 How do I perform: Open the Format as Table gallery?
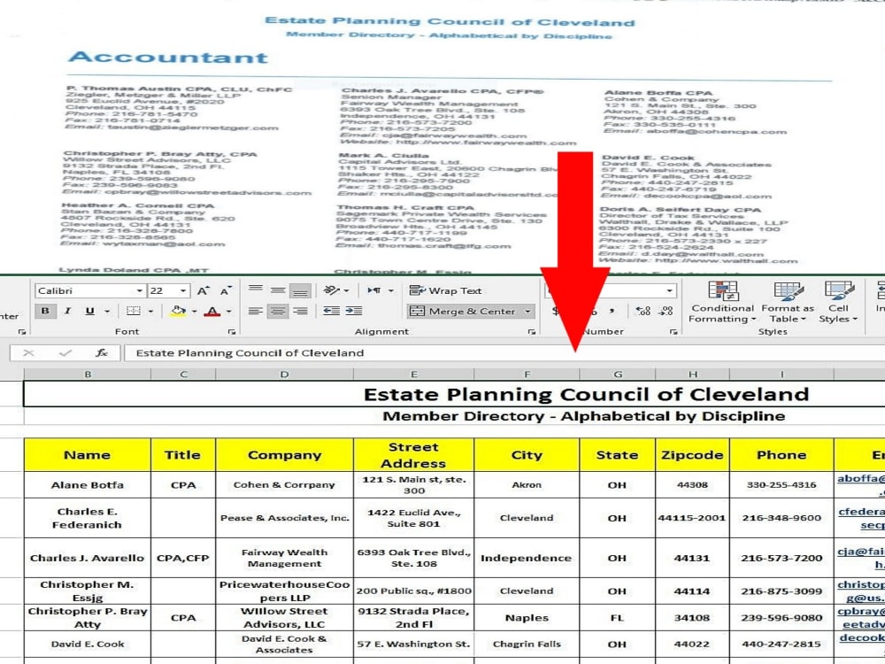click(x=788, y=303)
